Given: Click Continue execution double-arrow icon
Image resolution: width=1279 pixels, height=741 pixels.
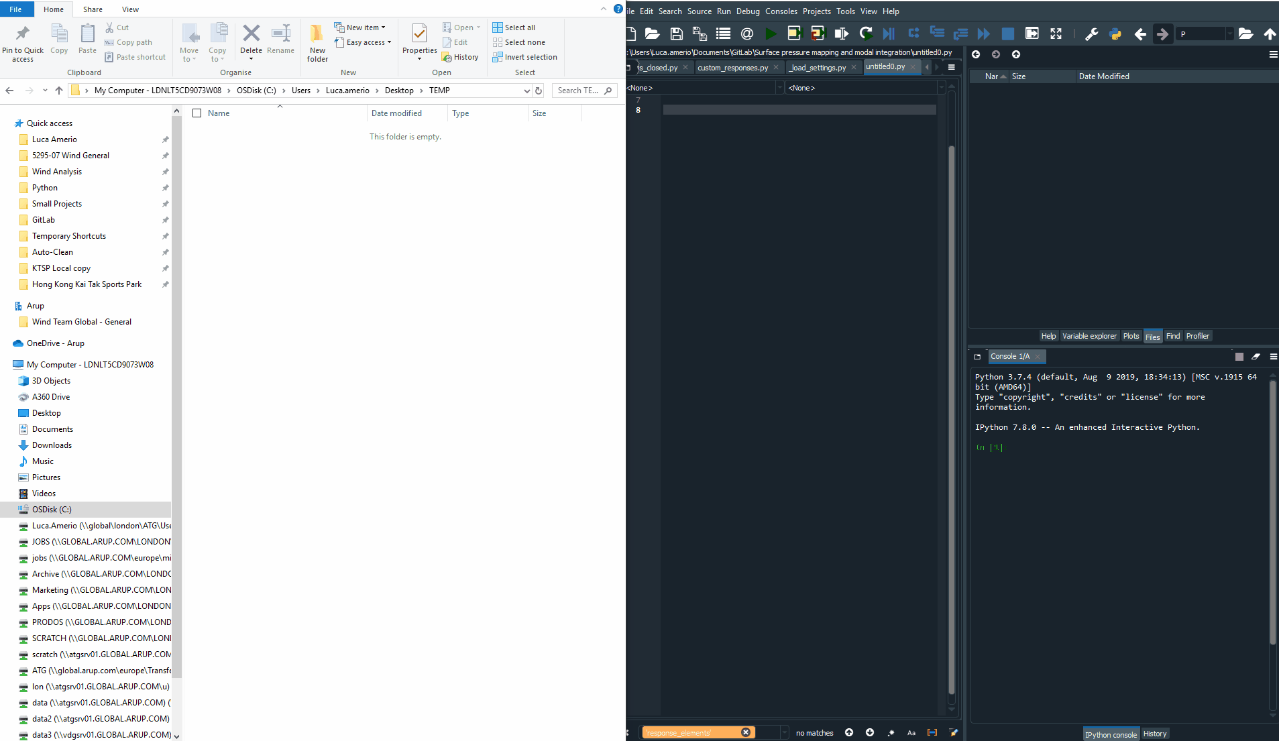Looking at the screenshot, I should 983,34.
